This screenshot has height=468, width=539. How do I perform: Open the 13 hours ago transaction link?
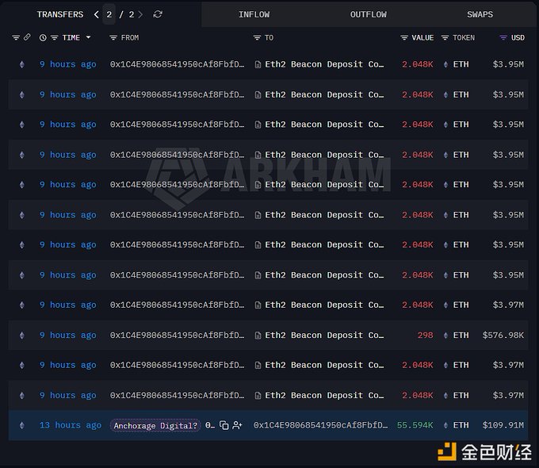(71, 425)
